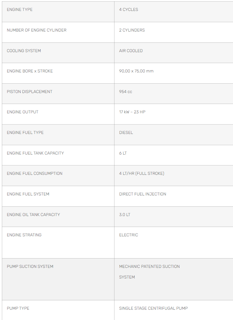Viewport: 233px width, 320px height.
Task: Click the ENGINE OUTPUT label
Action: click(x=23, y=112)
